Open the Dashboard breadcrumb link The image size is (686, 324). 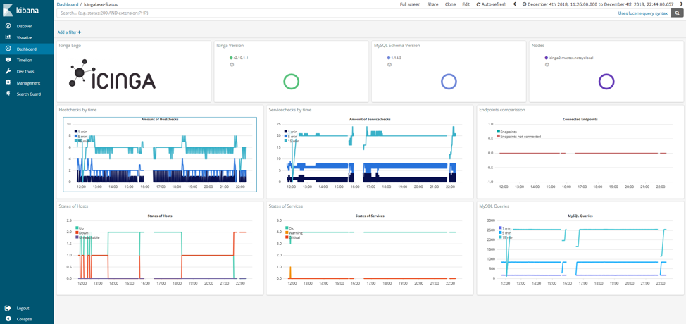pos(68,4)
